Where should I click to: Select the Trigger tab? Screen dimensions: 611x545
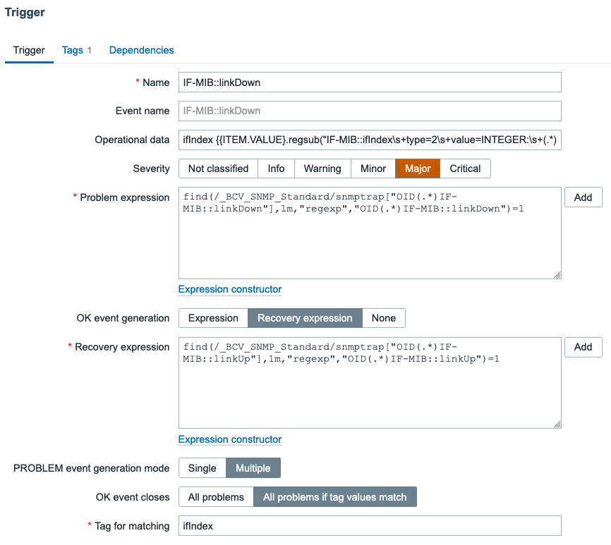29,50
